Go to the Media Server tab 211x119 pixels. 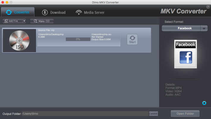(x=90, y=12)
